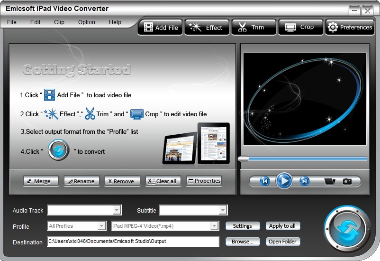Close the Emicsoft converter window
Viewport: 380px width, 261px height.
pyautogui.click(x=367, y=10)
